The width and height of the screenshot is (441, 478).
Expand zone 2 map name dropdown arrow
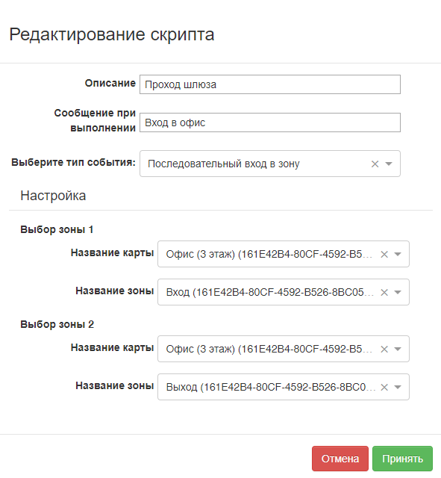pyautogui.click(x=398, y=349)
